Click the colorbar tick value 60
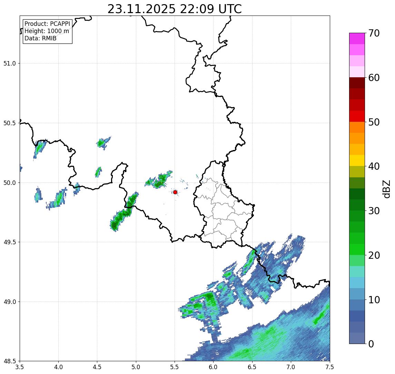 (x=374, y=78)
